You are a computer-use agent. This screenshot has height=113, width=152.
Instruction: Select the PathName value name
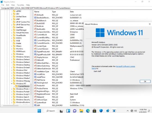tap(41, 80)
